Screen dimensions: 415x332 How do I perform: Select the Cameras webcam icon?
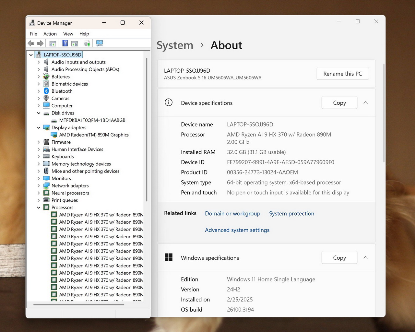[46, 98]
